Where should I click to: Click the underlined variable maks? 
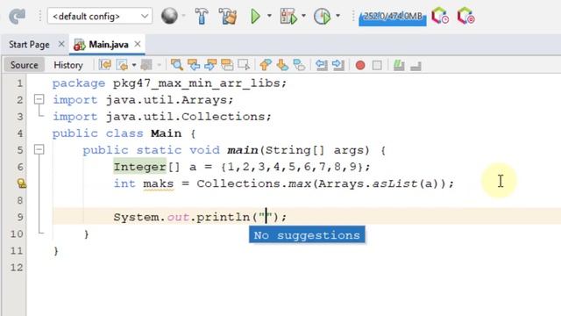pyautogui.click(x=158, y=183)
